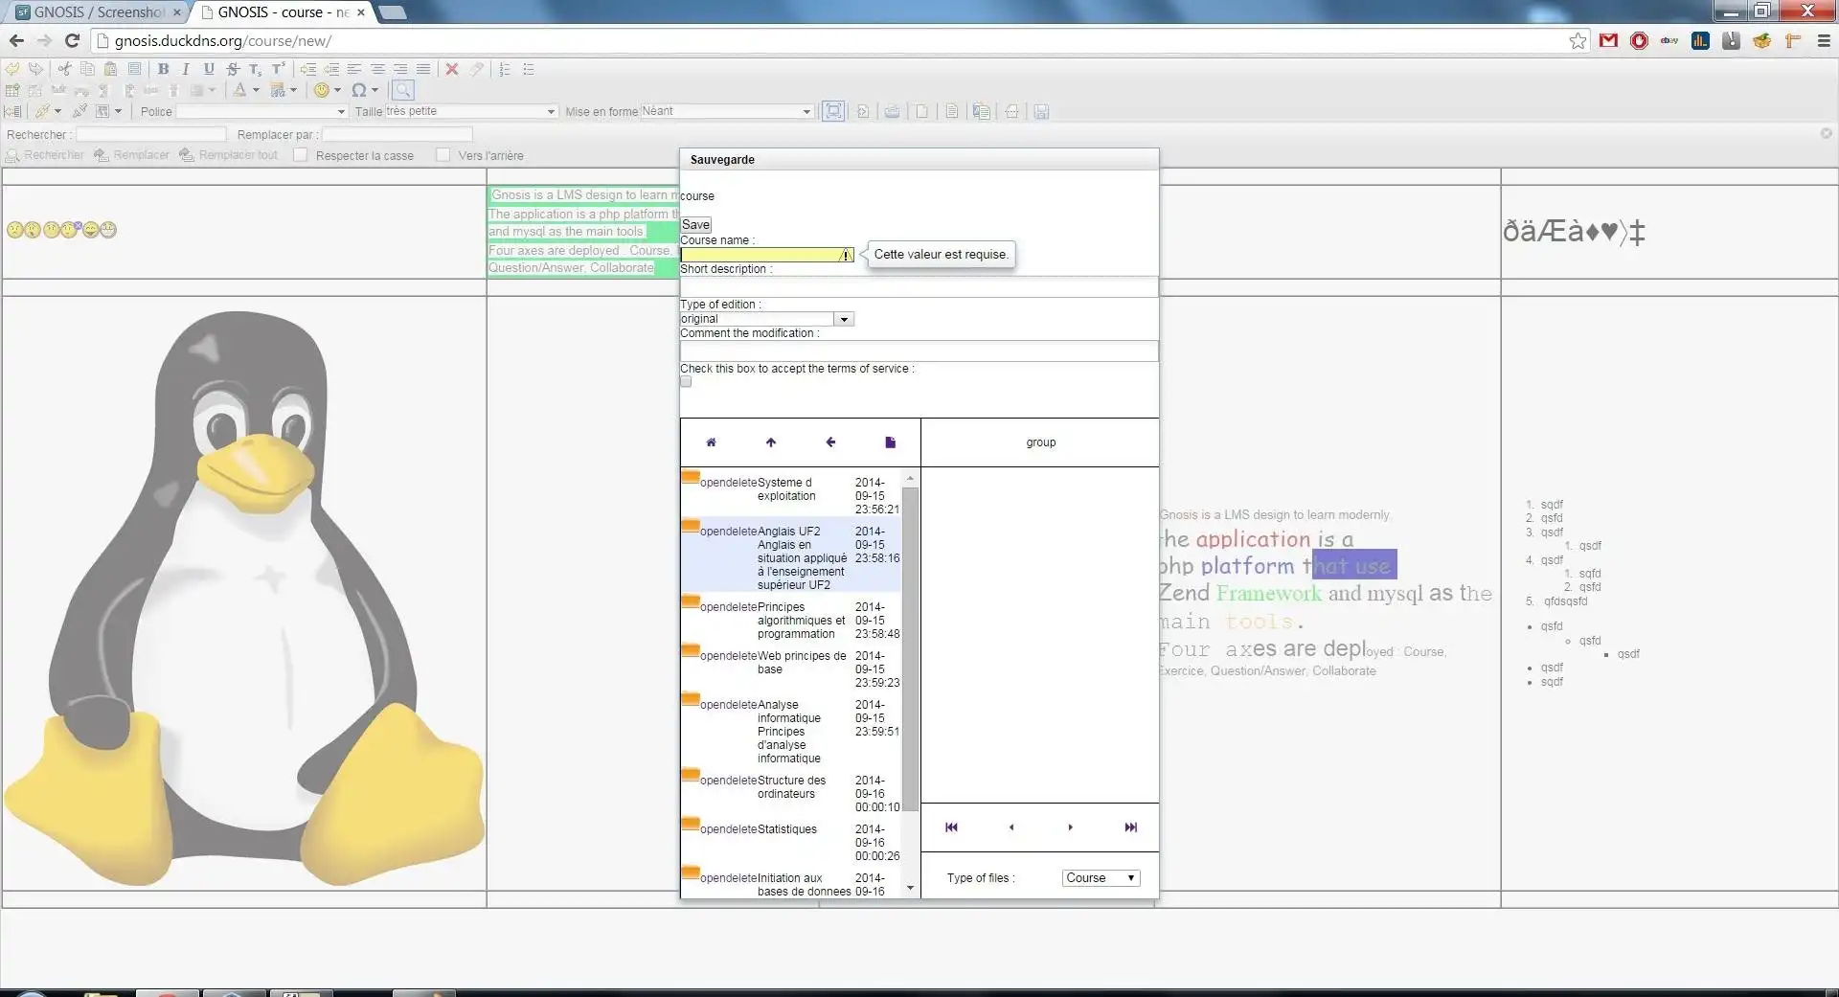Click the 'Comment the modification' input field

pos(919,351)
